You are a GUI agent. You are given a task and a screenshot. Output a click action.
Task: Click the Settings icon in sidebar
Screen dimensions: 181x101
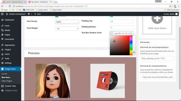pos(2,63)
